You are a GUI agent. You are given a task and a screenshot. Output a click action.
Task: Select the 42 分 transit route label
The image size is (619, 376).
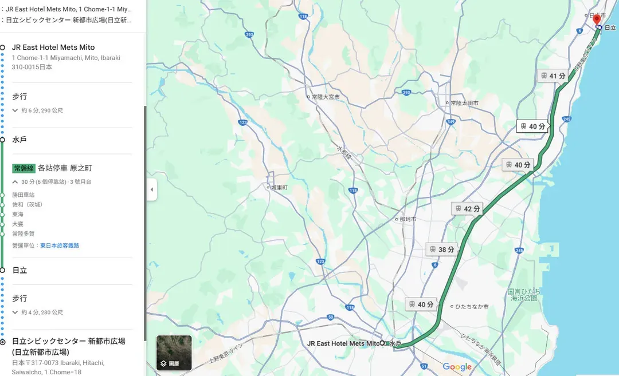click(x=468, y=208)
